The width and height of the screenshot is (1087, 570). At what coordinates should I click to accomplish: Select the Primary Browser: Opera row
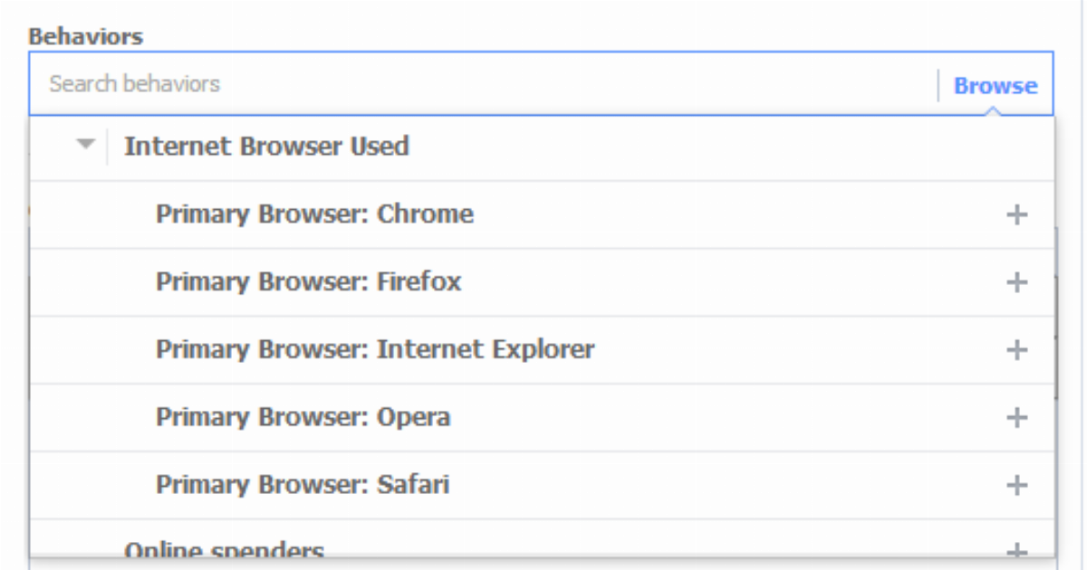tap(303, 418)
